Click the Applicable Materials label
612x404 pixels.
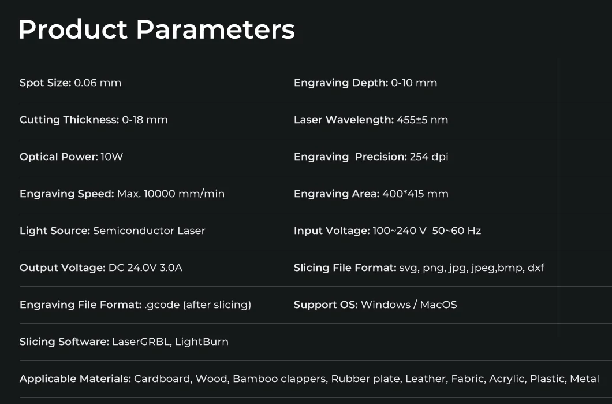tap(75, 379)
